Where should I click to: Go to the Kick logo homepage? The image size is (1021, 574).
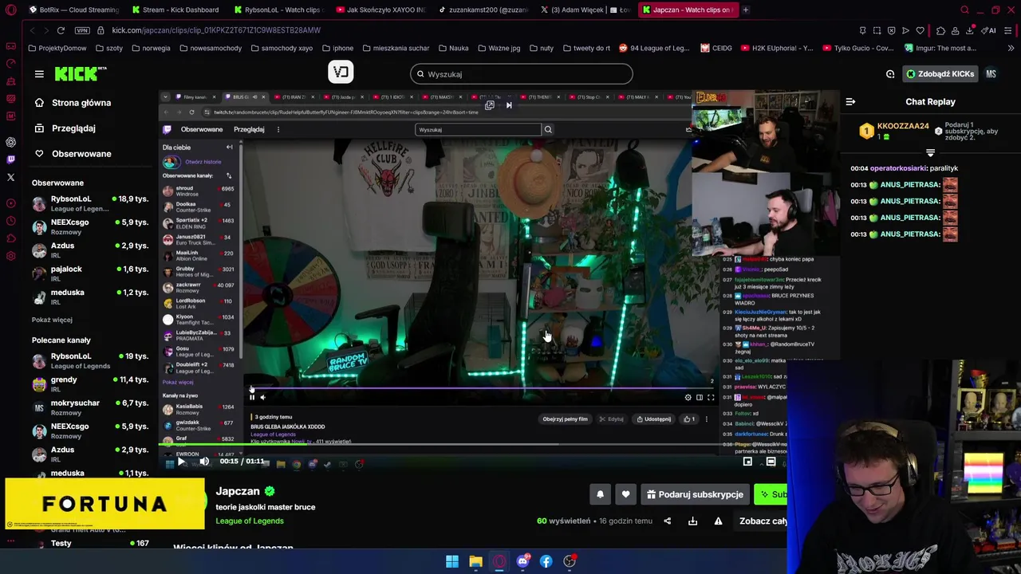(80, 73)
